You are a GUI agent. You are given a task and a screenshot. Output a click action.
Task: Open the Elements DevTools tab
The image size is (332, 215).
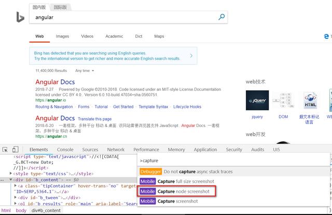point(39,150)
